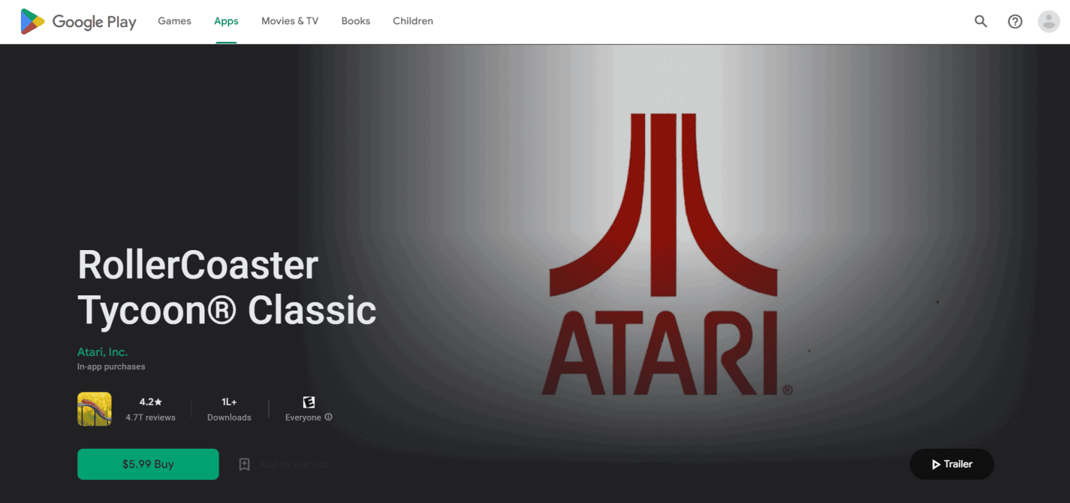Switch to the Games tab
This screenshot has height=503, width=1070.
coord(174,21)
